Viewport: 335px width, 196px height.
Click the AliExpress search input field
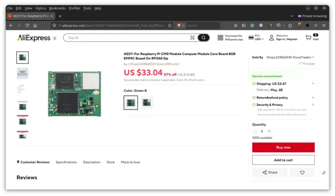(128, 38)
